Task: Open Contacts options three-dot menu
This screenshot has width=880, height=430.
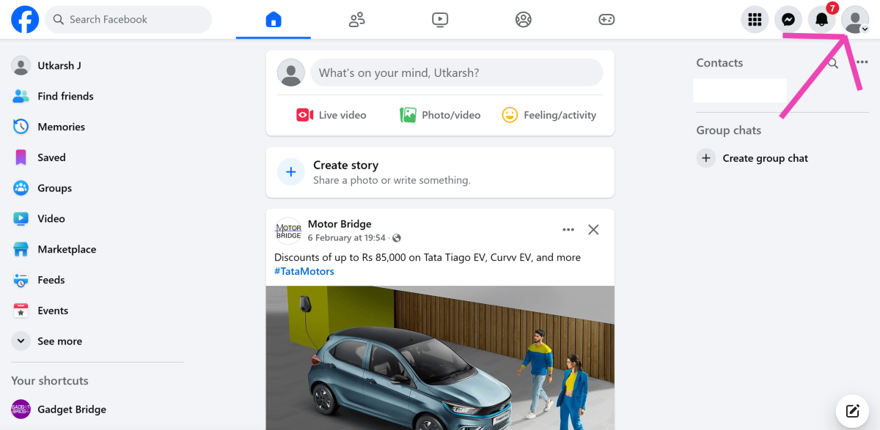Action: click(x=862, y=63)
